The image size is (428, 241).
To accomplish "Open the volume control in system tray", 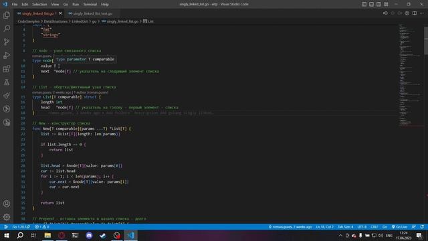I will pyautogui.click(x=381, y=235).
